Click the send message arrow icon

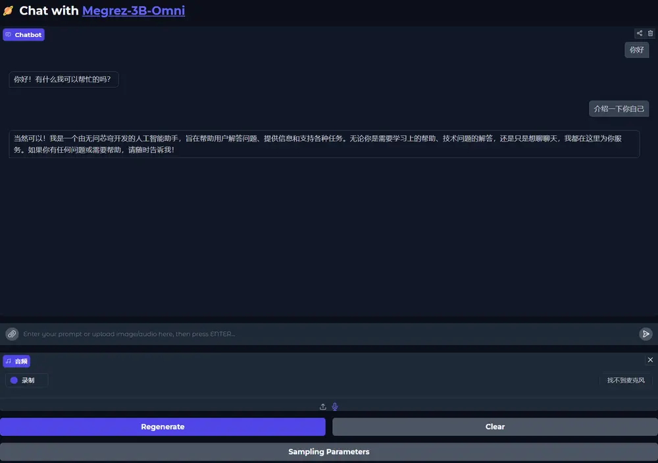pyautogui.click(x=646, y=334)
